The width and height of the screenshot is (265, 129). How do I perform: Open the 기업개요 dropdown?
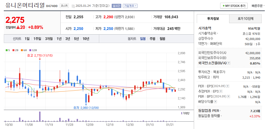[x=130, y=6]
